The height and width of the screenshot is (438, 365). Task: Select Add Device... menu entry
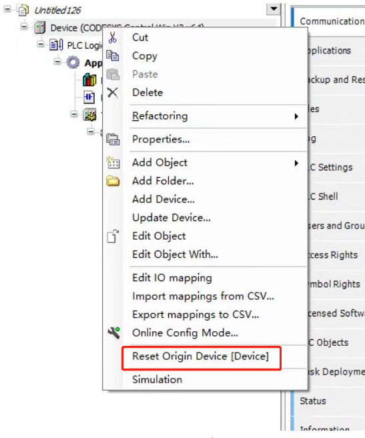[x=206, y=199]
